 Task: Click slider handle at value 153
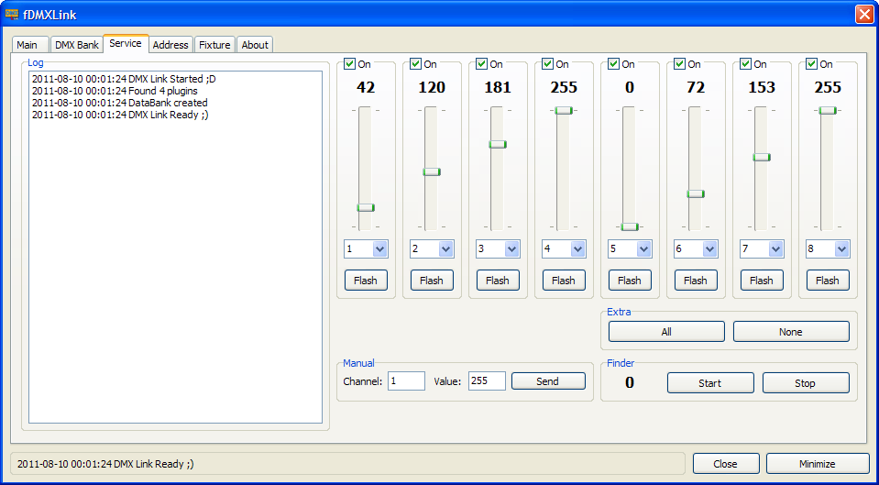pos(762,157)
